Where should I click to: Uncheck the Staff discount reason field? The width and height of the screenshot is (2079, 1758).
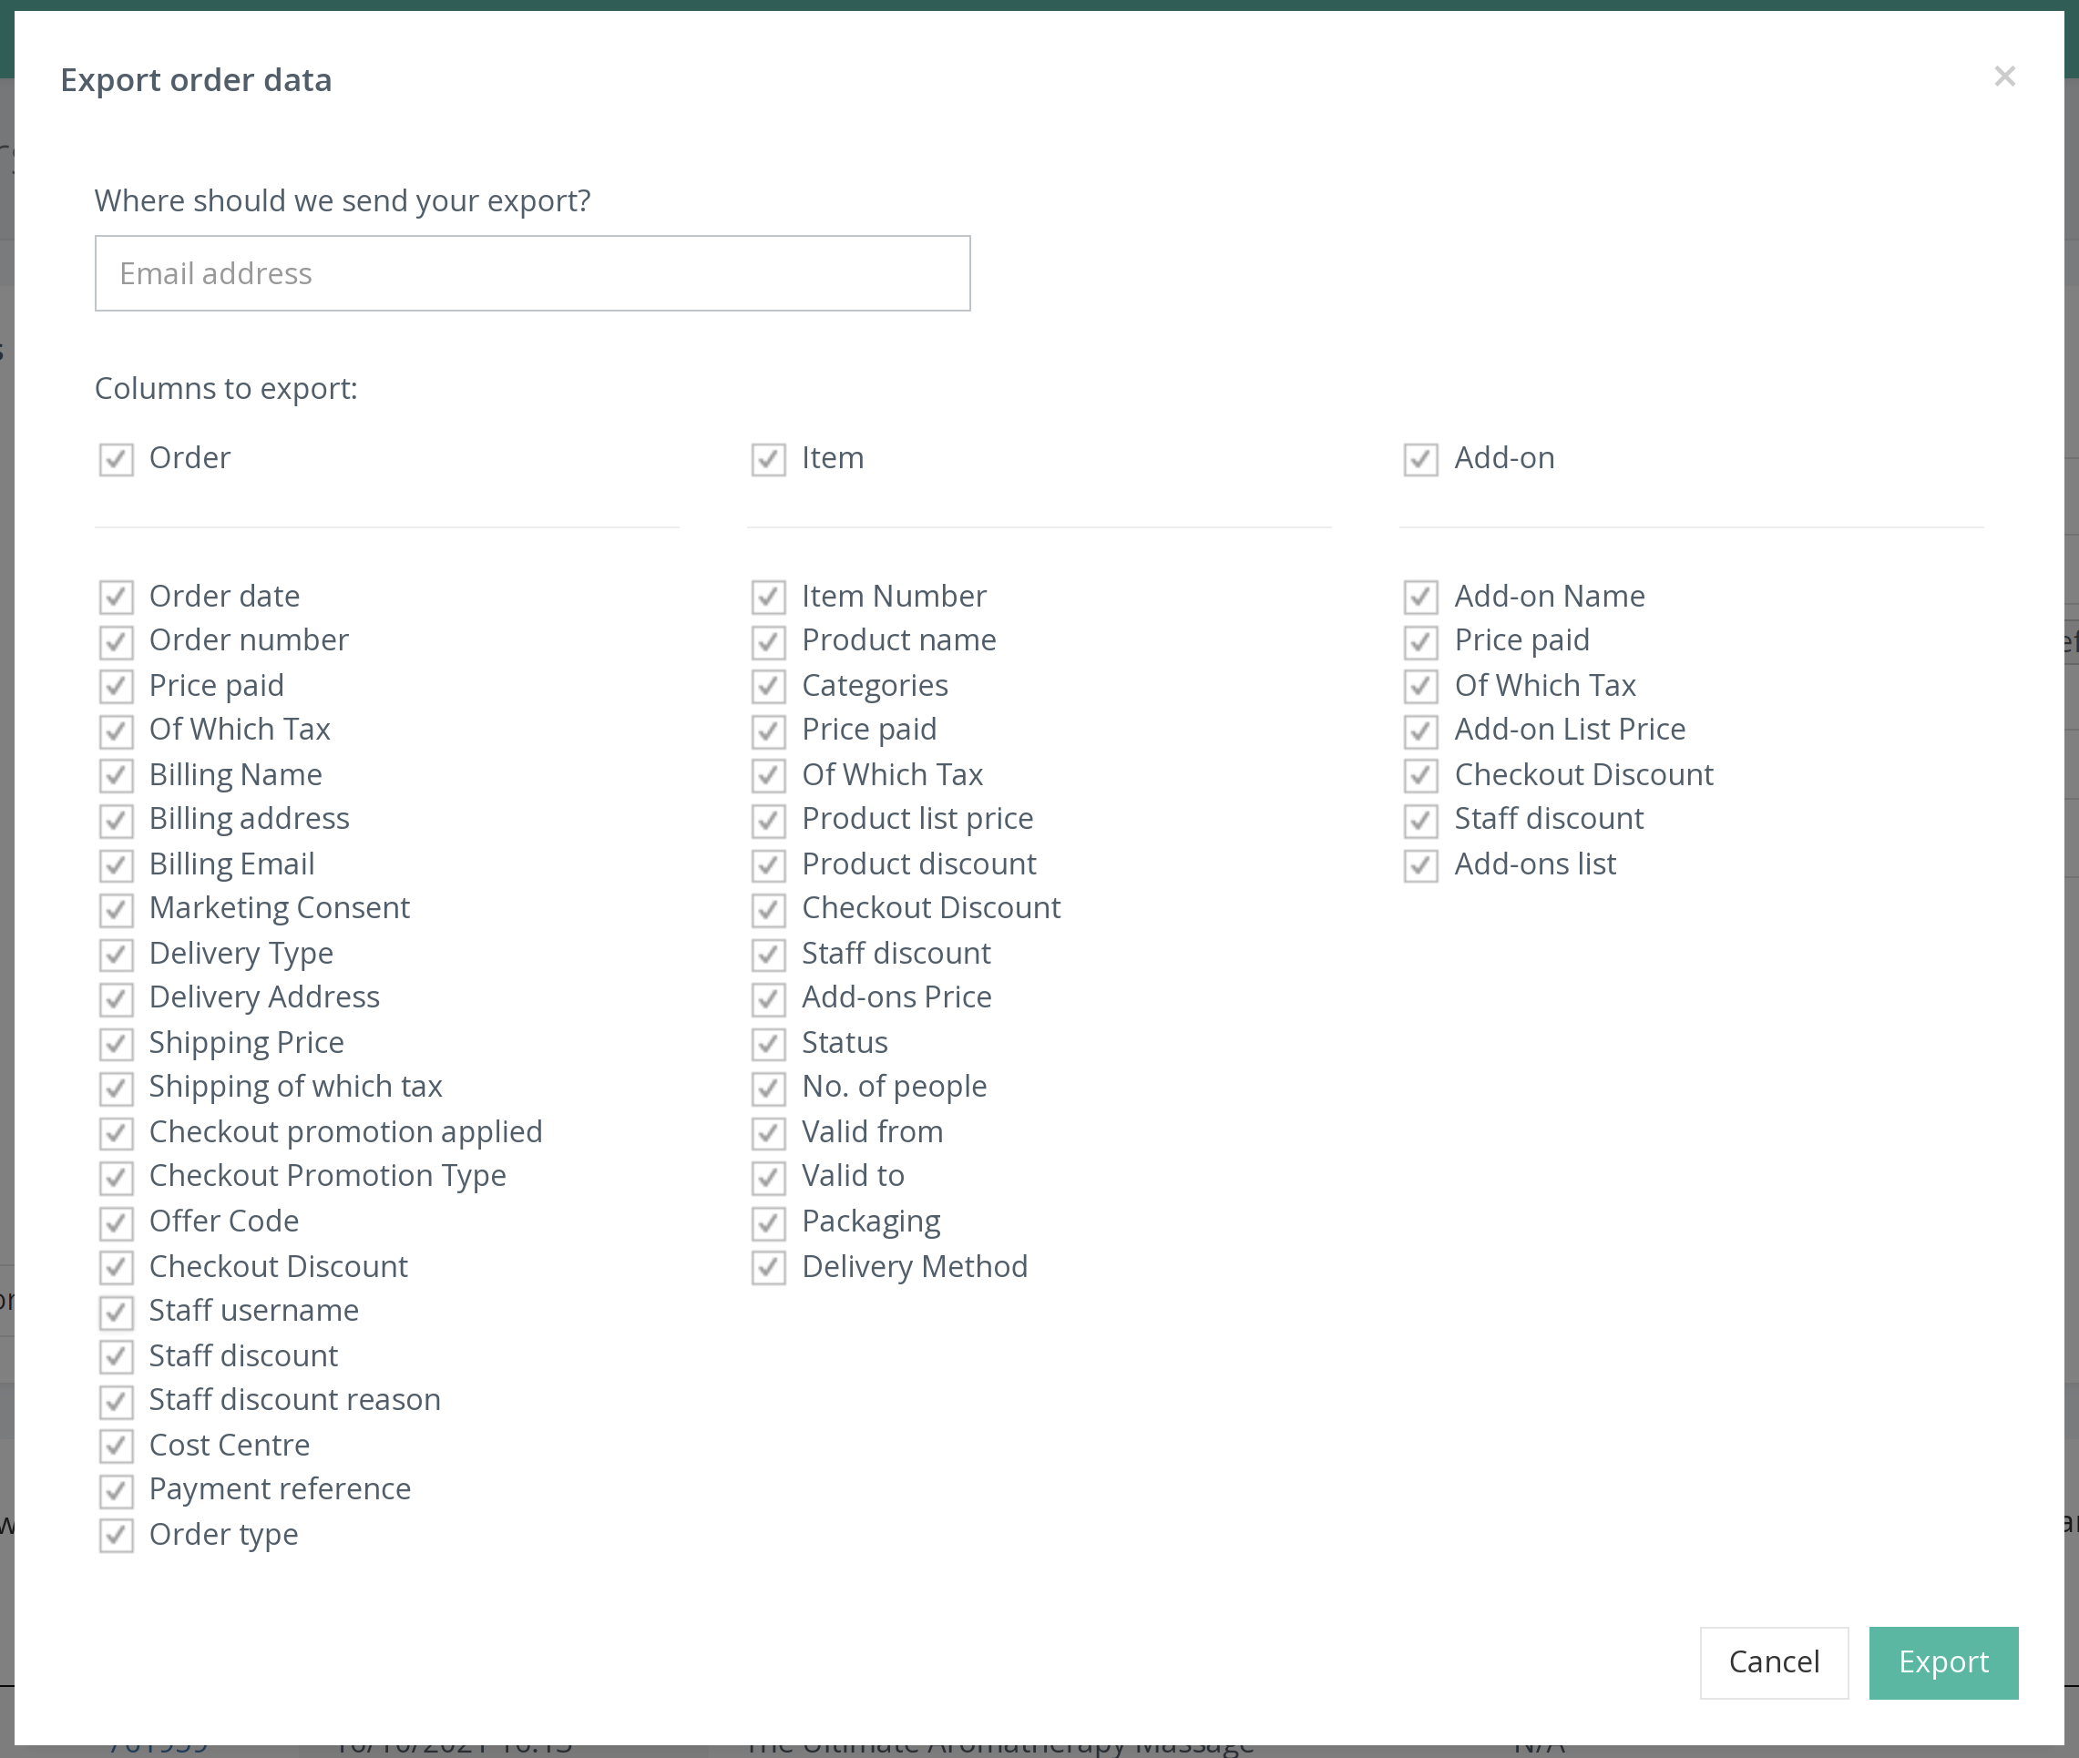115,1400
